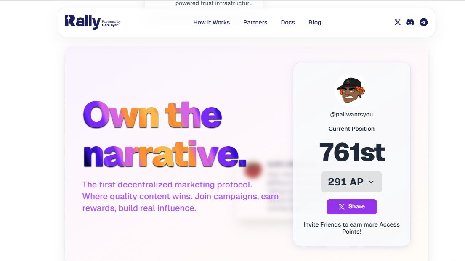The width and height of the screenshot is (465, 261).
Task: Click the Current Position label
Action: [x=351, y=129]
